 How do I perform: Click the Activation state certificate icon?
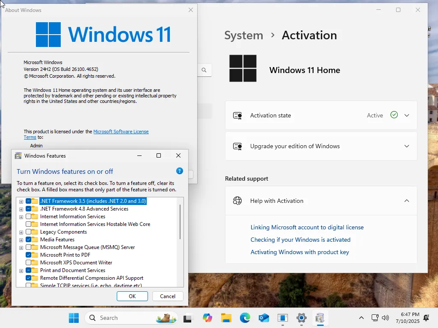[237, 115]
